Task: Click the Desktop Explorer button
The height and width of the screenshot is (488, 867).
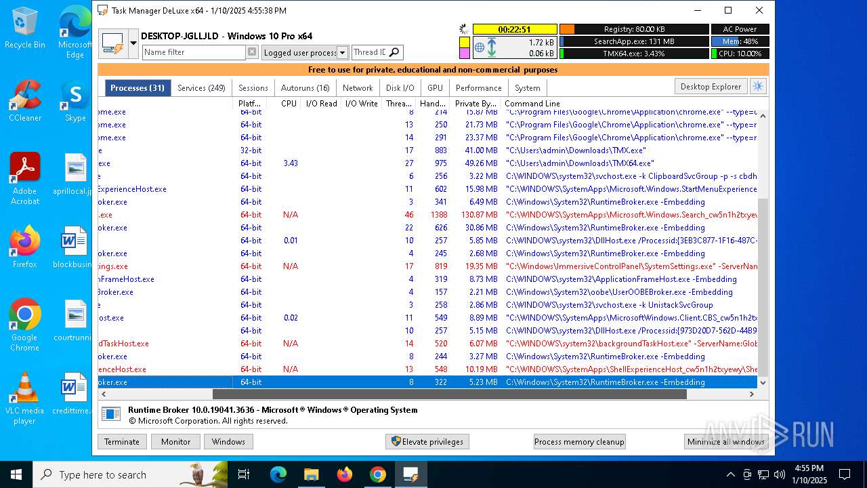Action: pos(711,87)
